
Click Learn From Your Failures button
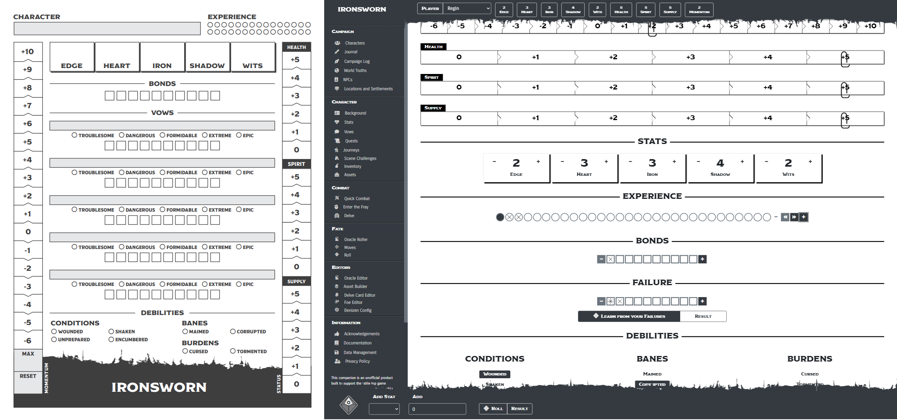click(629, 316)
